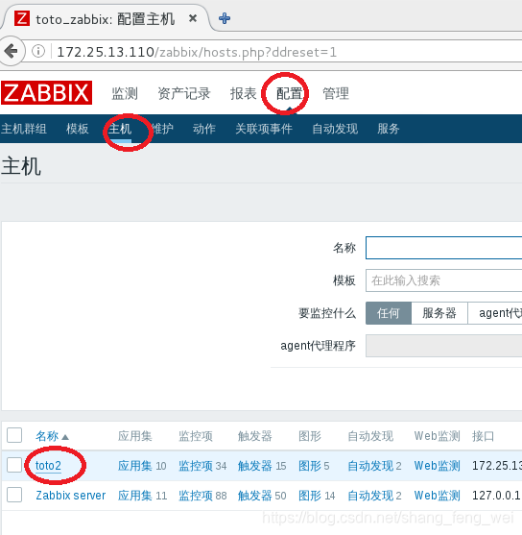The width and height of the screenshot is (522, 535).
Task: Go to 关联项事件 submenu
Action: click(x=264, y=129)
